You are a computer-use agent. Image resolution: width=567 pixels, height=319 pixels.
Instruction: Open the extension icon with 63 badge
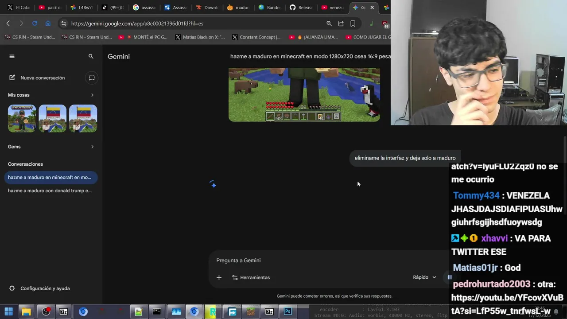(x=385, y=24)
